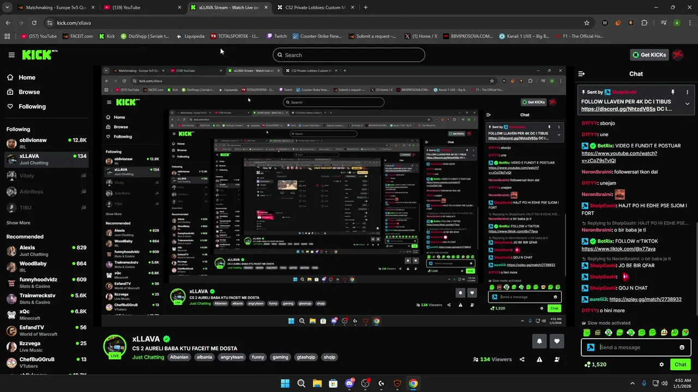Open the Twitch bookmark
Image resolution: width=698 pixels, height=392 pixels.
click(276, 36)
